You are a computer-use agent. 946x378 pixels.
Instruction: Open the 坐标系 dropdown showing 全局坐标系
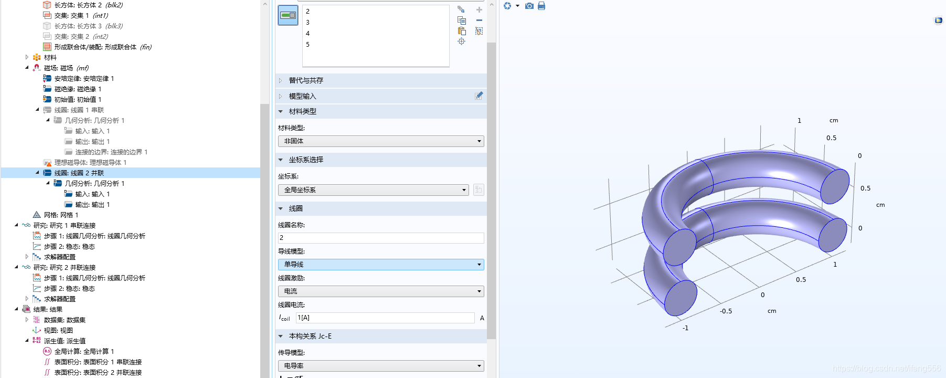(374, 190)
